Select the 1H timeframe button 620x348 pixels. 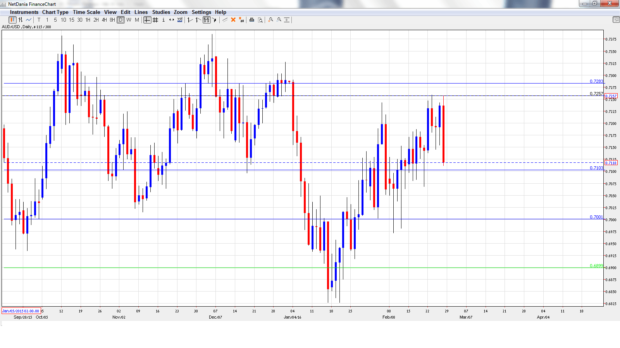point(88,20)
